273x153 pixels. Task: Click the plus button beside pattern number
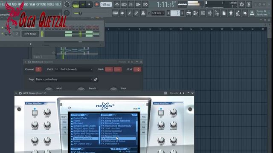coord(182,13)
